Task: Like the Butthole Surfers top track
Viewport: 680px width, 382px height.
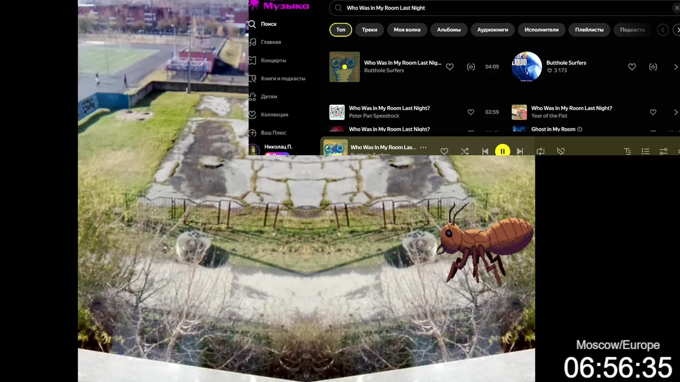Action: [x=450, y=67]
